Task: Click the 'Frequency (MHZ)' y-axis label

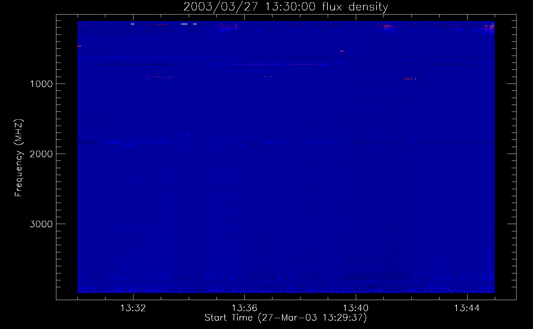Action: click(x=19, y=158)
